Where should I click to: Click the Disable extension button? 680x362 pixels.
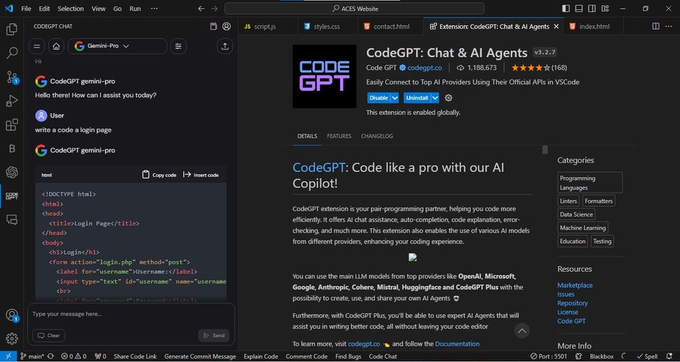click(379, 98)
